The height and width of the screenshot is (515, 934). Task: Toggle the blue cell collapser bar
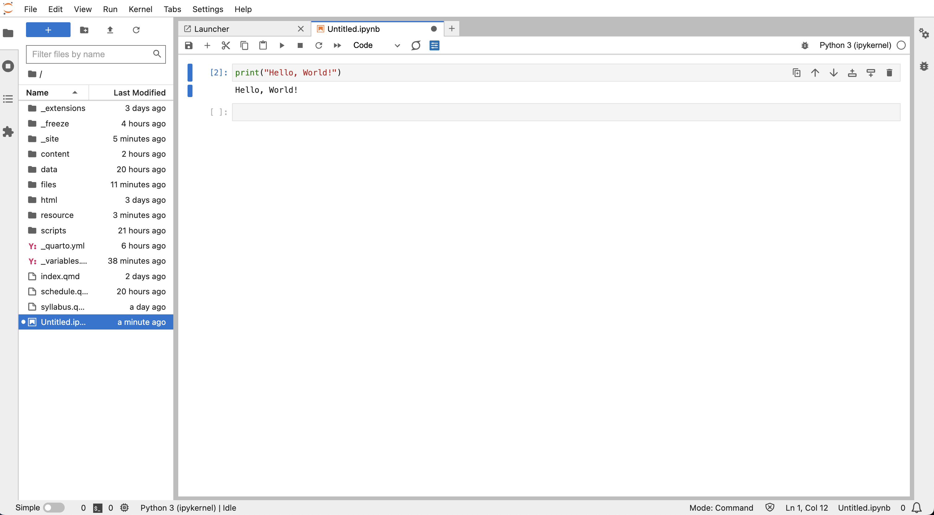(190, 72)
